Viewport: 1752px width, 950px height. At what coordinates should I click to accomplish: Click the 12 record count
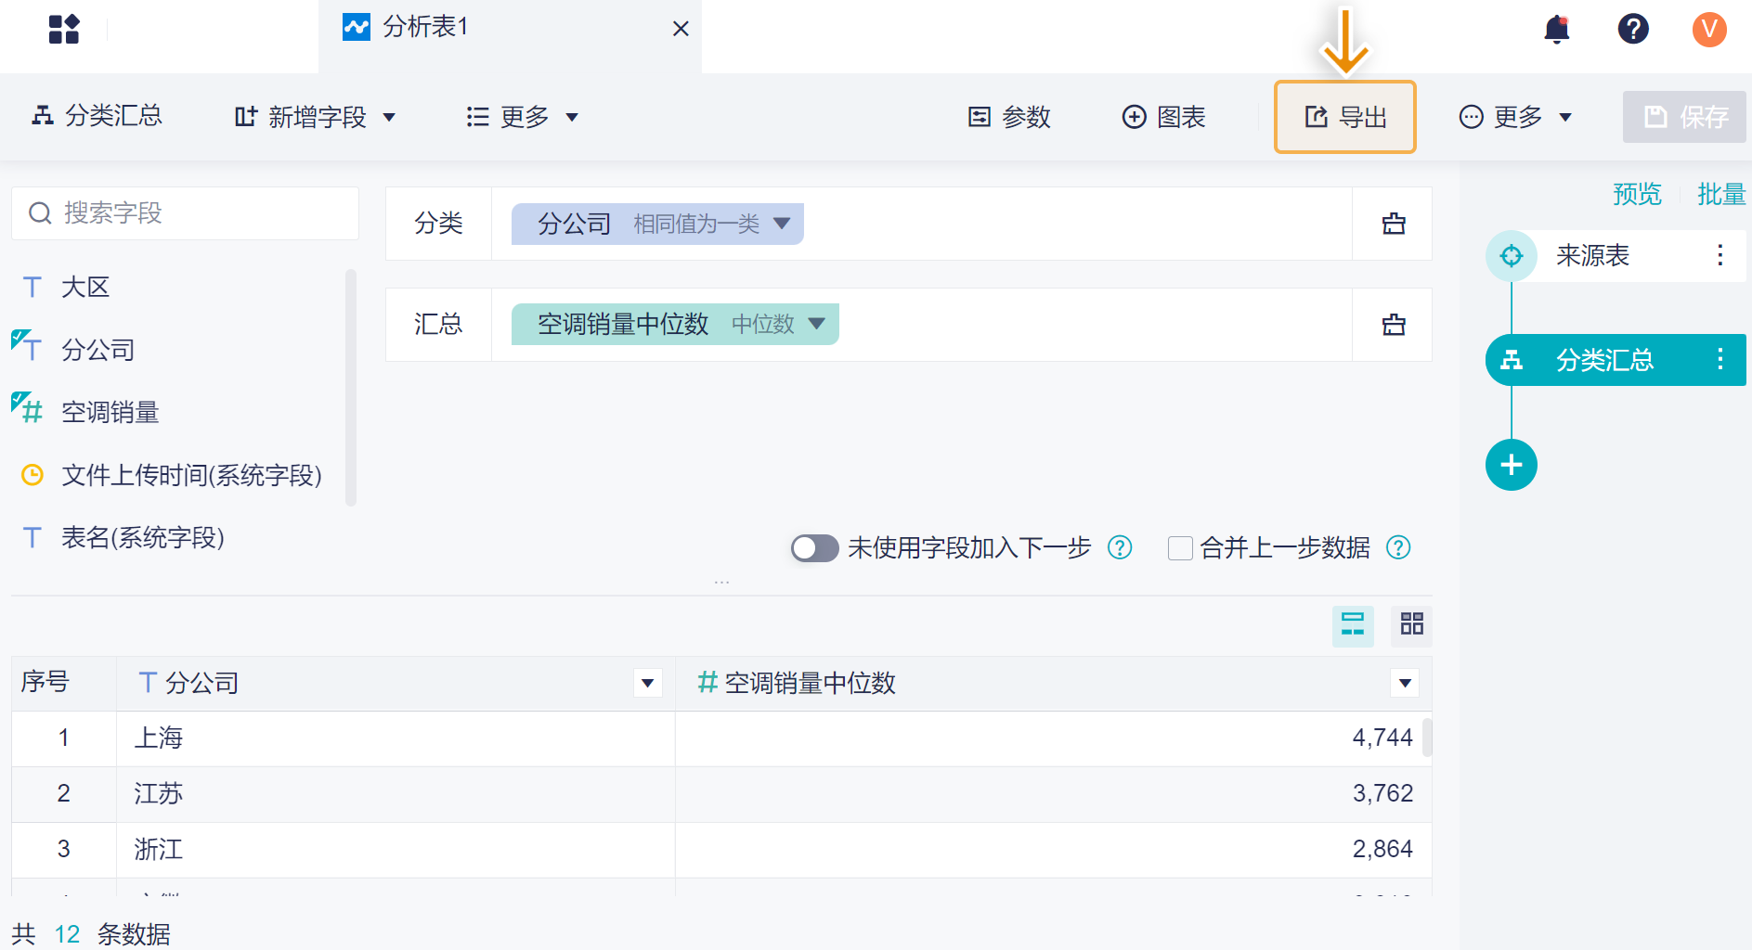click(67, 934)
